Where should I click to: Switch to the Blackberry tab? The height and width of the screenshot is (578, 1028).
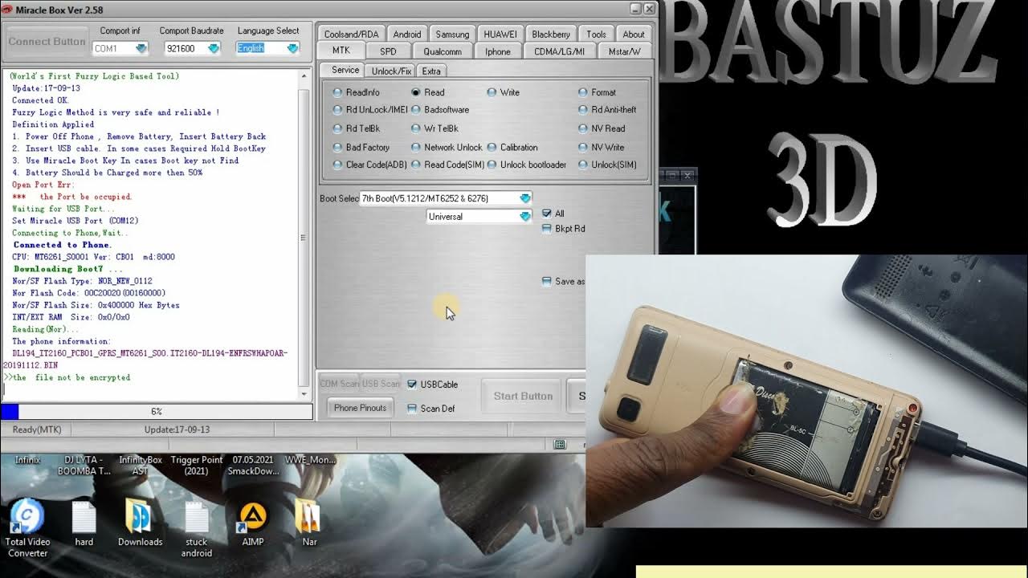tap(551, 34)
